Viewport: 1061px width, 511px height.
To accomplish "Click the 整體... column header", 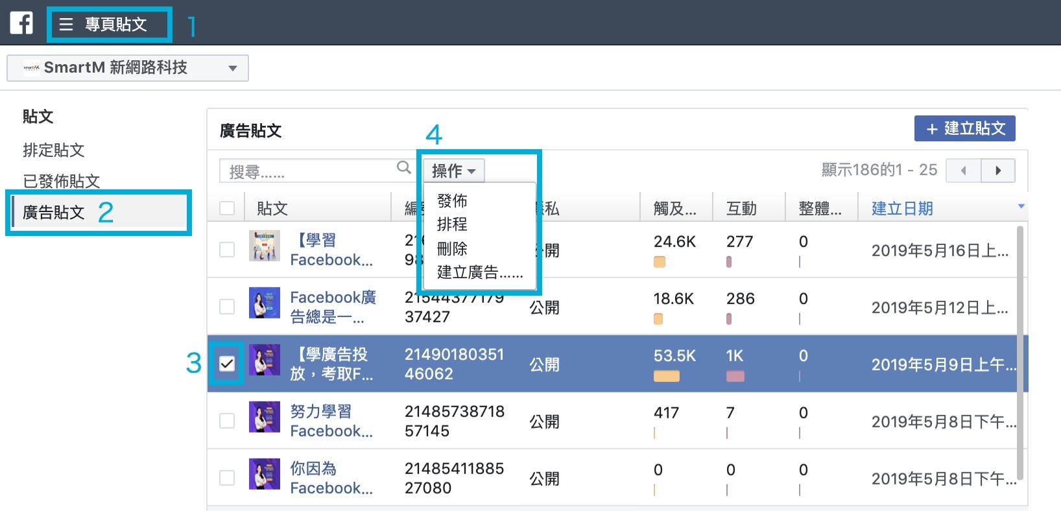I will click(820, 209).
